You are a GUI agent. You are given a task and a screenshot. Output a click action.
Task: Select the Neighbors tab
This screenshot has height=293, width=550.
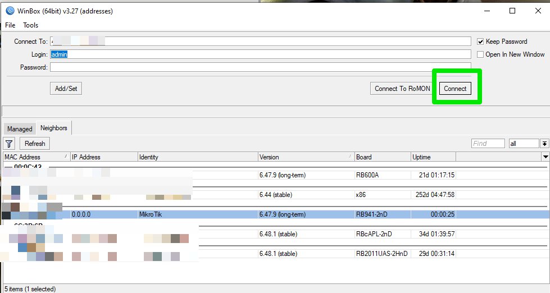(54, 128)
